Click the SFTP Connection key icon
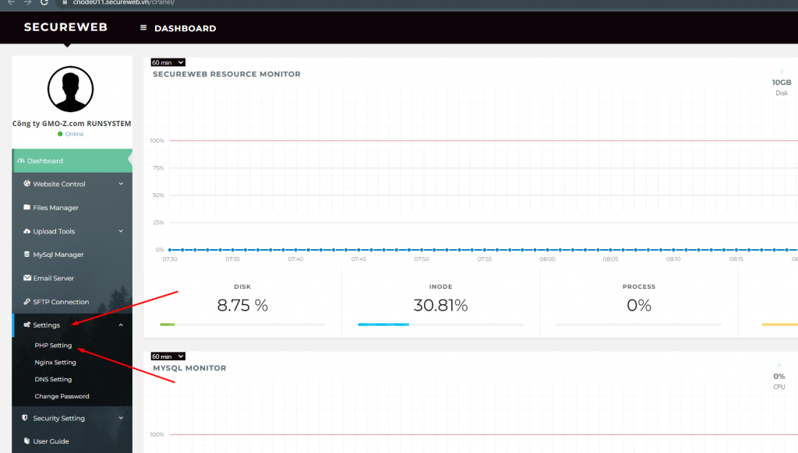798x453 pixels. (x=27, y=301)
